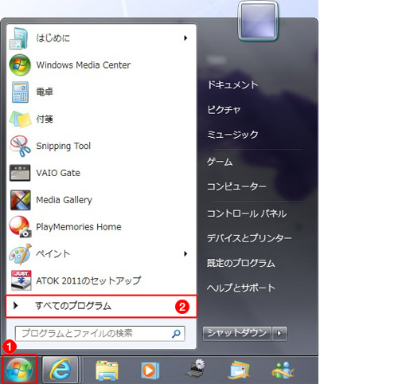
Task: Open Internet Explorer from the taskbar
Action: point(60,370)
